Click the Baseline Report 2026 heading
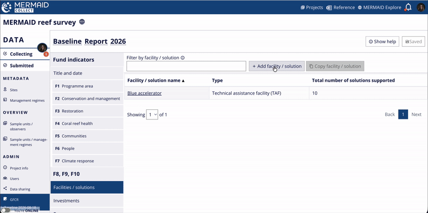Screen dimensions: 428x213 (89, 41)
